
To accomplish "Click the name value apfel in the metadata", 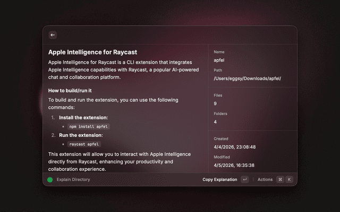I will point(219,60).
